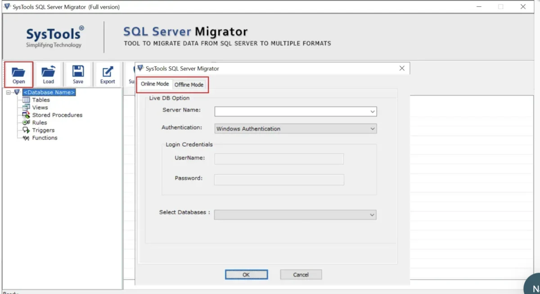Screen dimensions: 540x294
Task: Open the Select Databases dropdown
Action: pyautogui.click(x=372, y=215)
